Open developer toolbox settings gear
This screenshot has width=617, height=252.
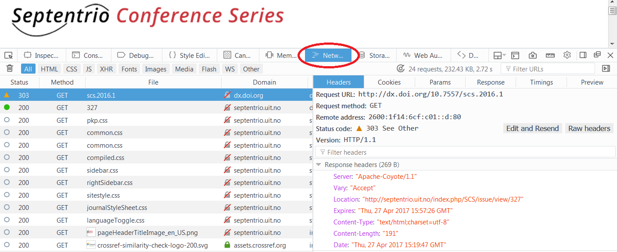[567, 55]
